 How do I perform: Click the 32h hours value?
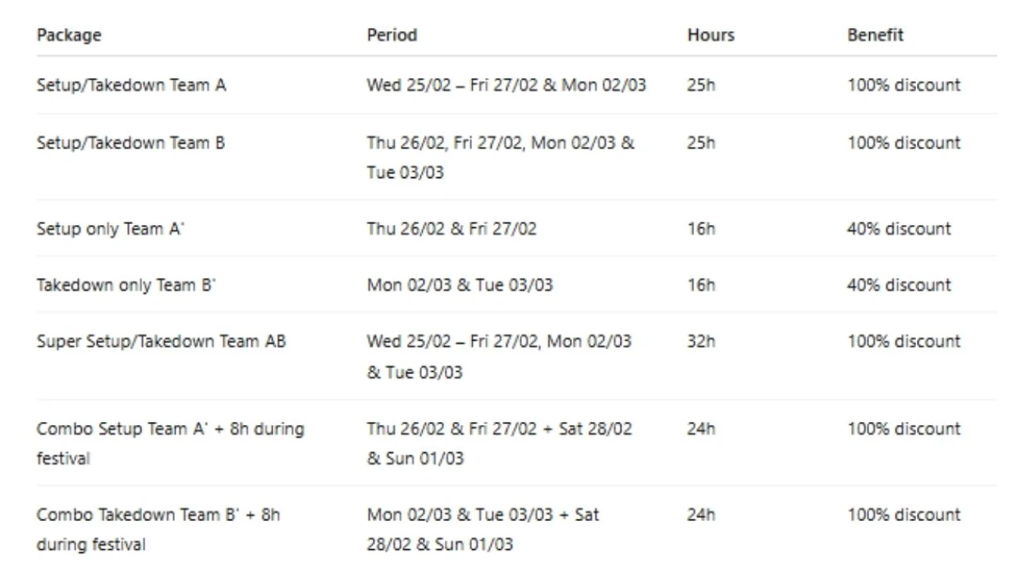(x=702, y=342)
